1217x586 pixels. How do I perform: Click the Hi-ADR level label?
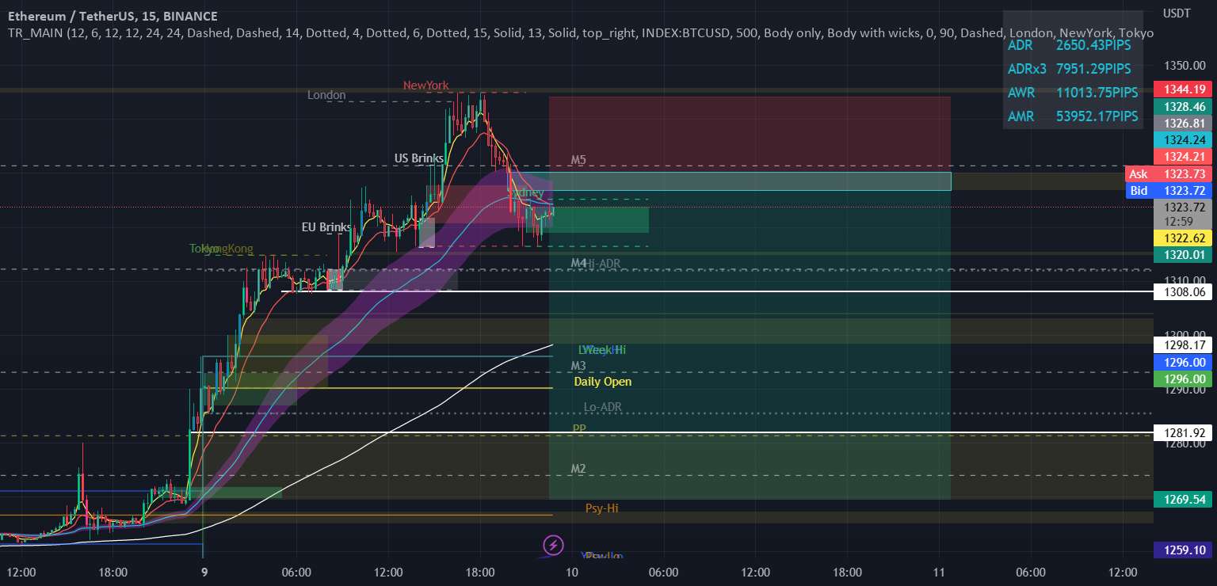coord(602,263)
